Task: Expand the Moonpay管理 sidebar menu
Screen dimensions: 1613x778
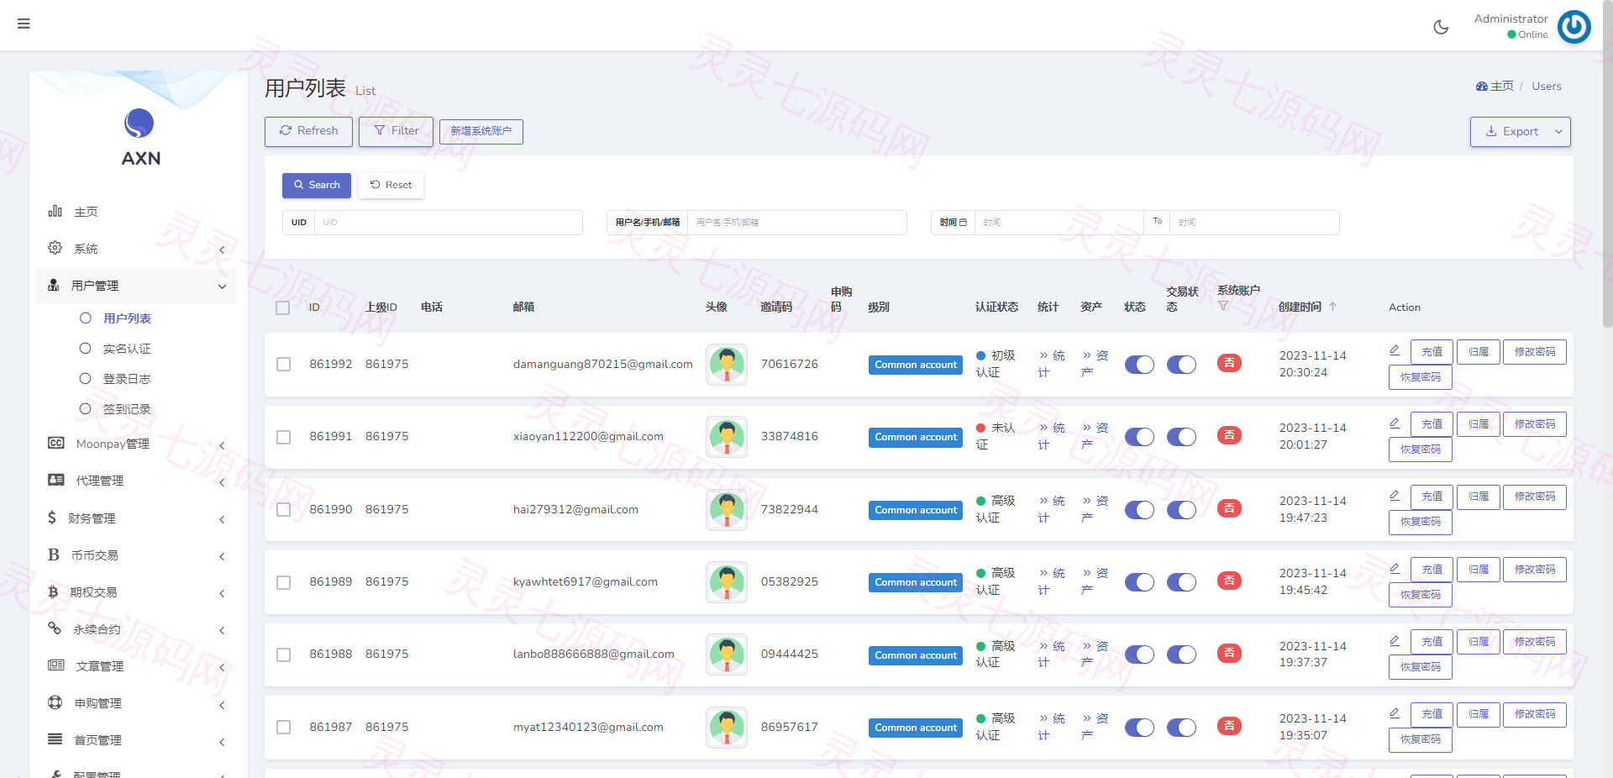Action: tap(136, 444)
